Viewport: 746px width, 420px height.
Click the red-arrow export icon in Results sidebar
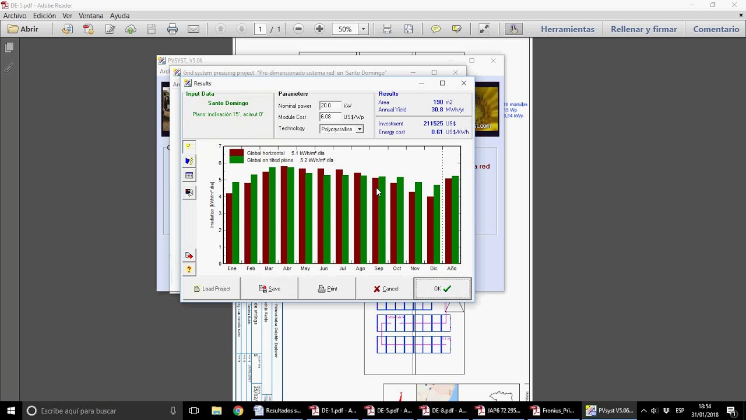(189, 256)
